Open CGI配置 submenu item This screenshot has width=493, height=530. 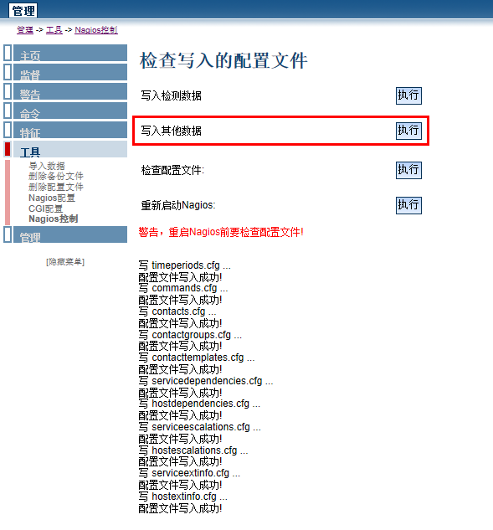[45, 208]
